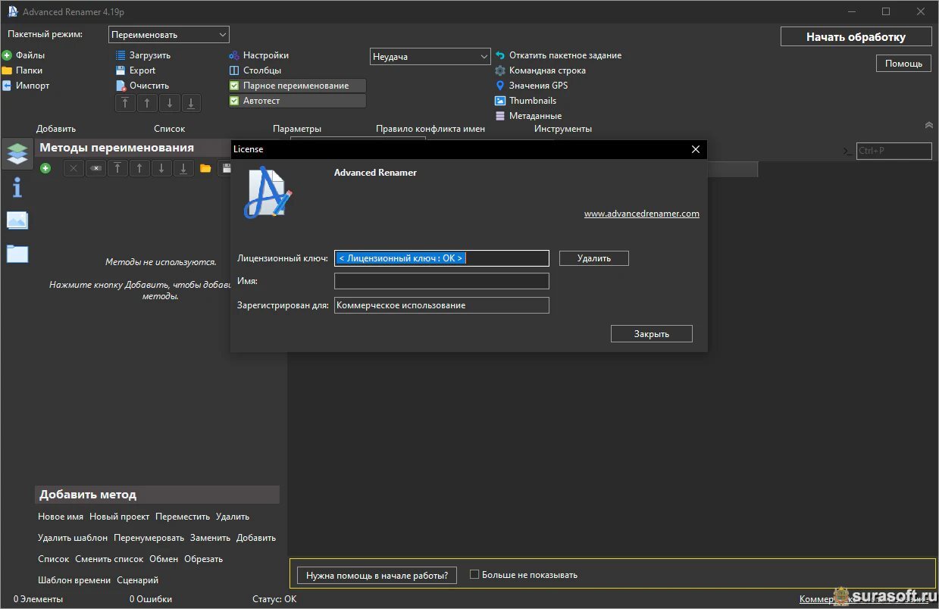Expand the Неудача conflict rule dropdown

(430, 57)
